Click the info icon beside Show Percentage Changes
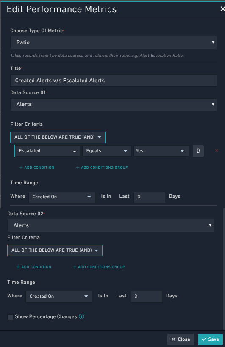The height and width of the screenshot is (347, 225). pyautogui.click(x=81, y=316)
